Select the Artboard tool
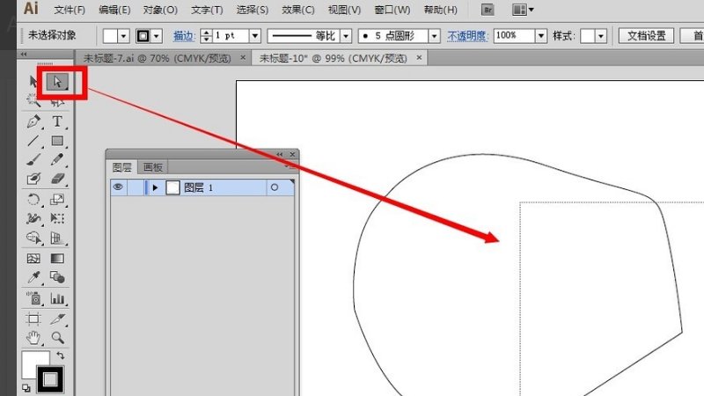 coord(33,319)
